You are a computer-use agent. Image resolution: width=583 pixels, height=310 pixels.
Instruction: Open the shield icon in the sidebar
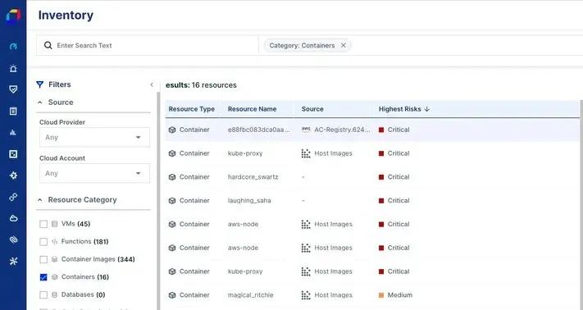(x=13, y=89)
